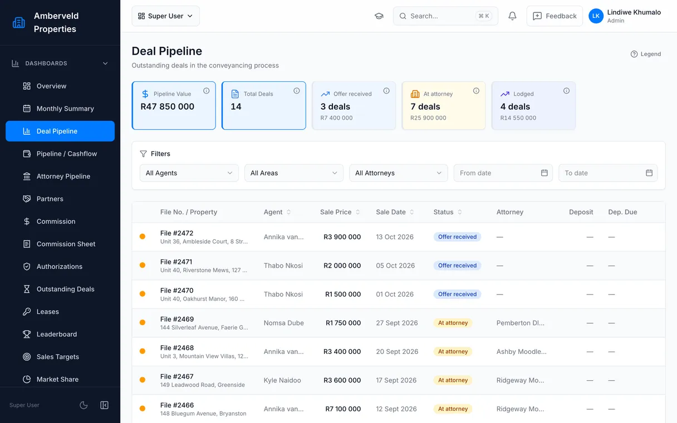
Task: Click the Commission dollar icon in sidebar
Action: 27,222
